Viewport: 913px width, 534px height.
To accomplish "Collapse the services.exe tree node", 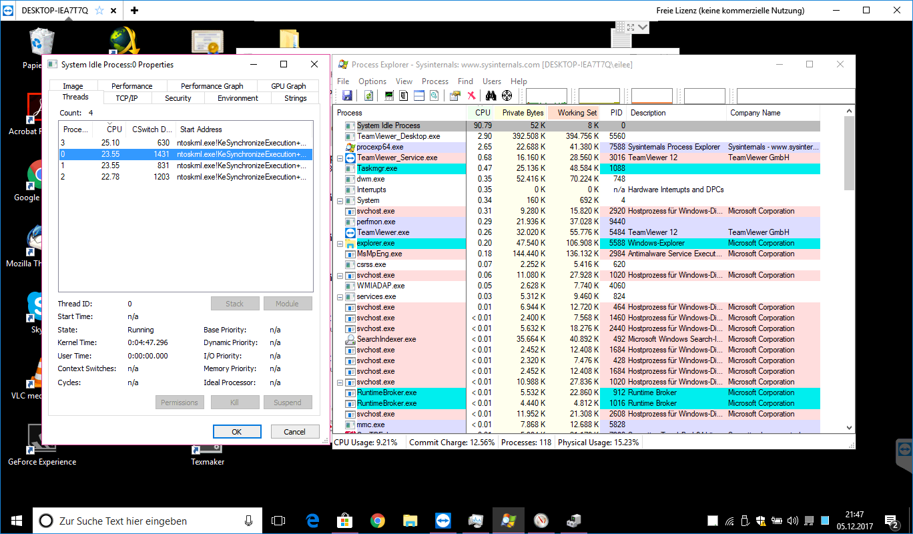I will tap(340, 296).
